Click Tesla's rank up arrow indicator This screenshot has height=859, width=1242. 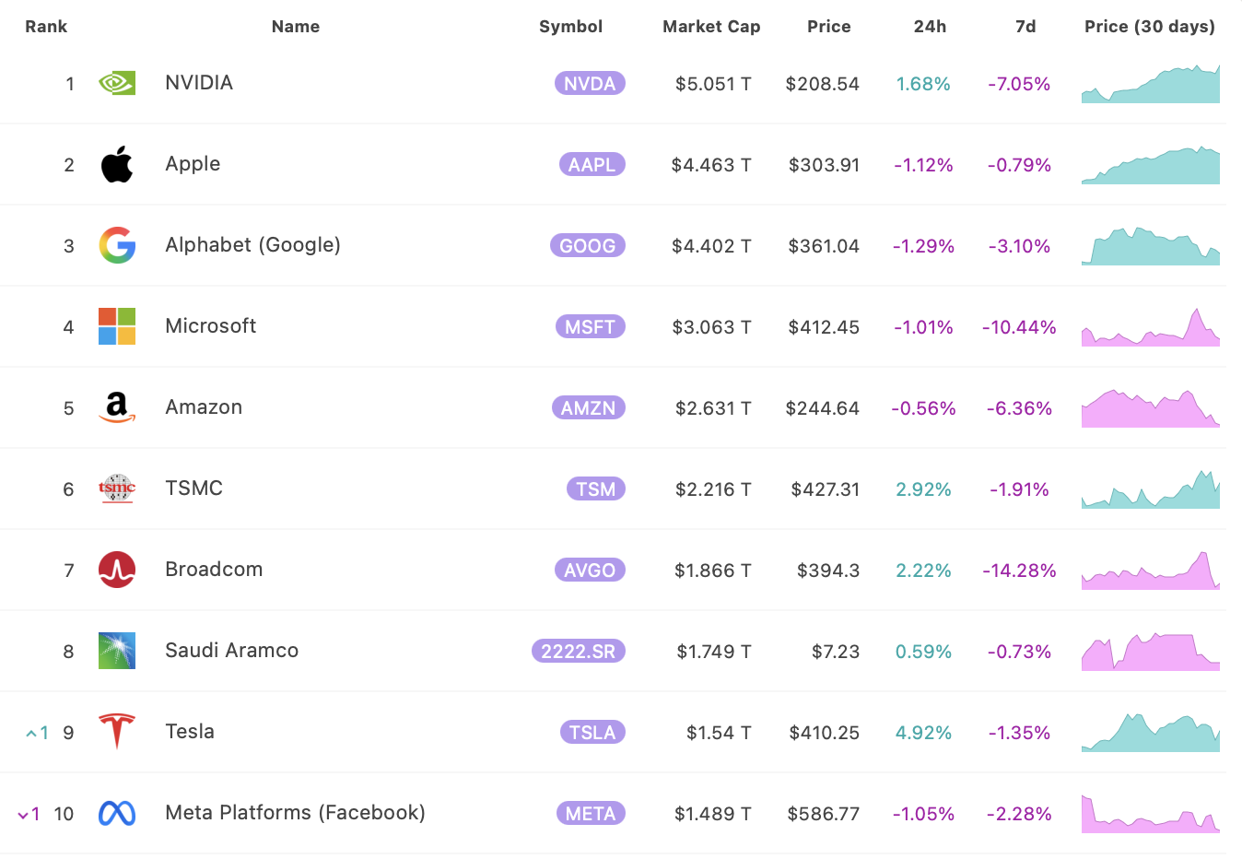37,733
